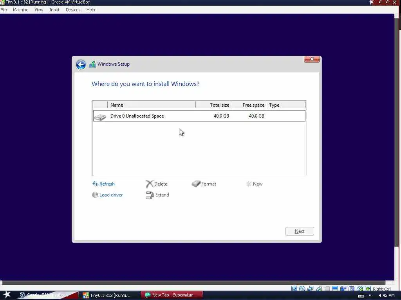Click the green arrow host key icon

[368, 288]
